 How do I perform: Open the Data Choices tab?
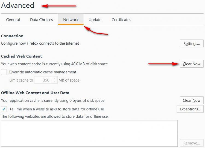click(42, 20)
